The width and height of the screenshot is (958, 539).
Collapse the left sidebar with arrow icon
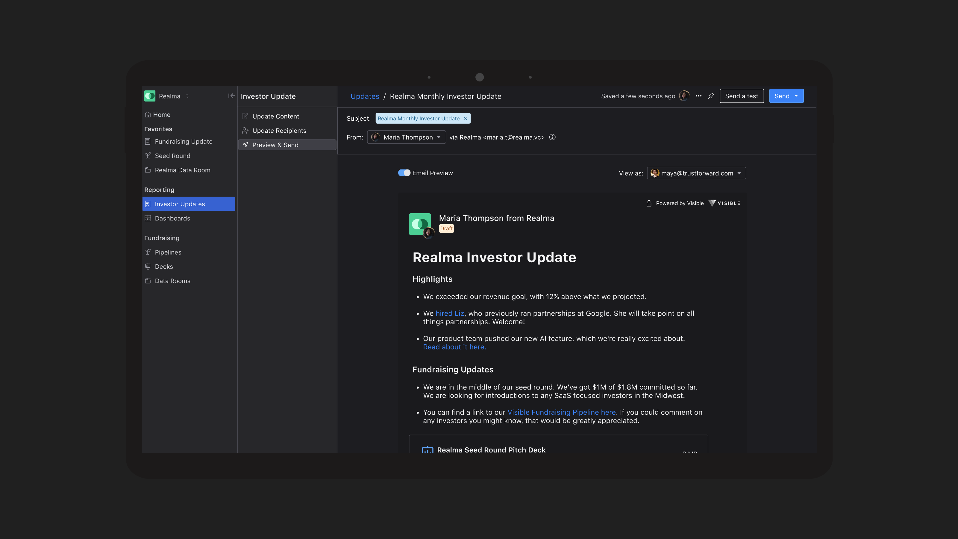pyautogui.click(x=231, y=96)
